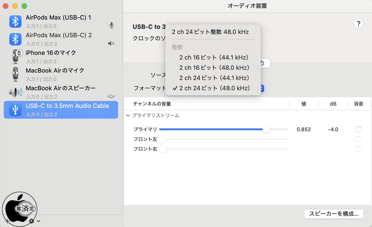Screen dimensions: 372x227
Task: Click the 消音 column header
Action: tap(359, 104)
